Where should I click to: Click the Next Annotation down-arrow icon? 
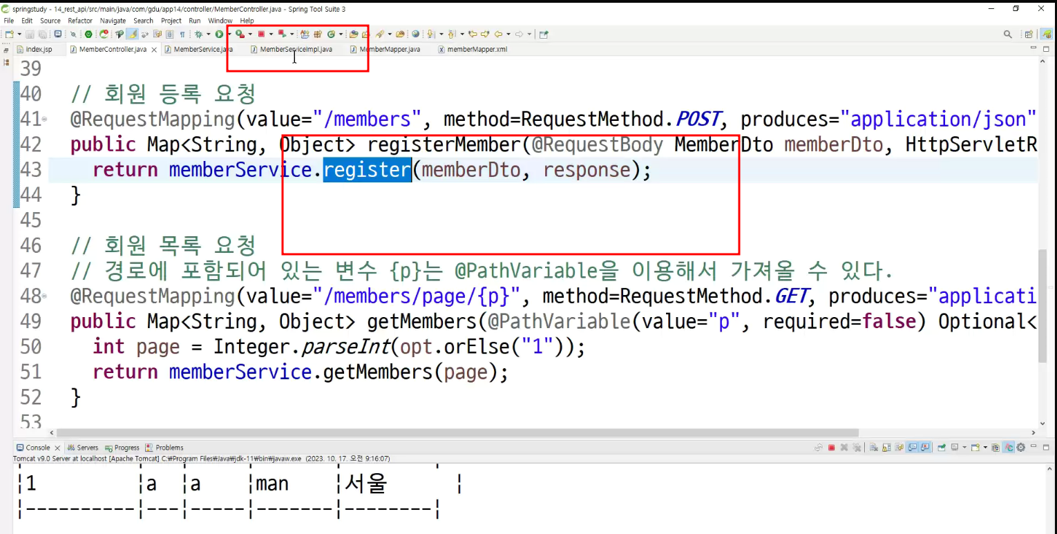[430, 34]
